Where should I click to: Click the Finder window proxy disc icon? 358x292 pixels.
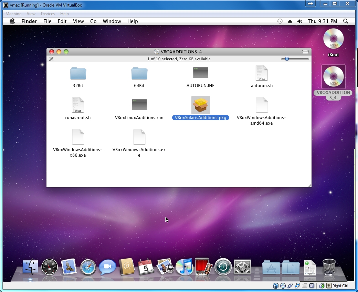[x=156, y=52]
